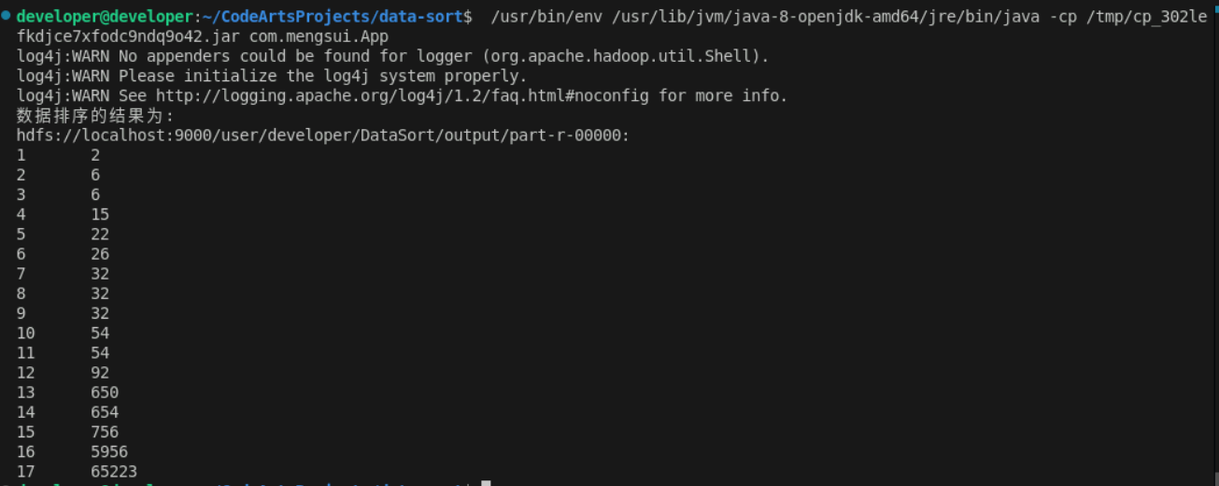The image size is (1219, 486).
Task: Click value 6 in output row 2
Action: point(95,176)
